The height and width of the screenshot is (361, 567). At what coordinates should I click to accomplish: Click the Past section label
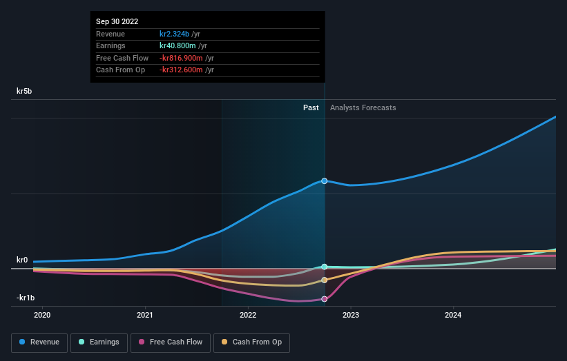pyautogui.click(x=311, y=108)
